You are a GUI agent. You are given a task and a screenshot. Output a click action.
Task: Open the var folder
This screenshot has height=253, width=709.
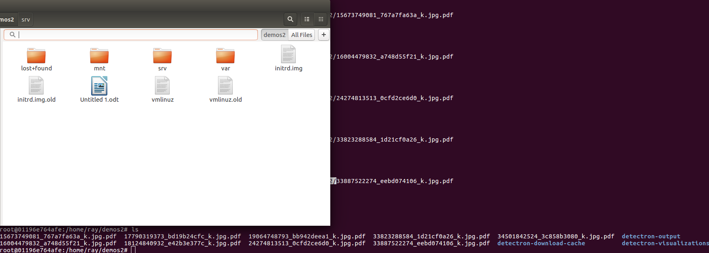coord(225,59)
